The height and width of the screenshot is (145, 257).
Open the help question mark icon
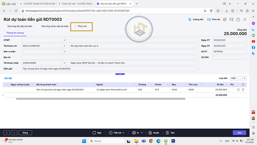coord(238,20)
